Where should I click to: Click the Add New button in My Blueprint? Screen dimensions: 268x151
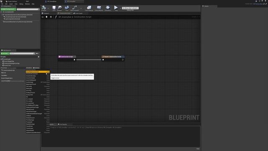point(5,53)
